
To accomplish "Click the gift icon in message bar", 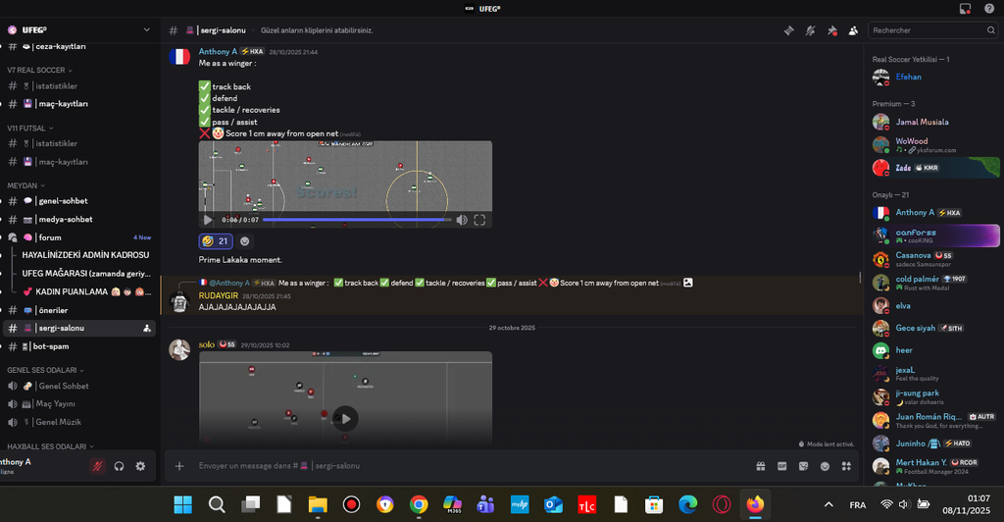I will point(760,466).
